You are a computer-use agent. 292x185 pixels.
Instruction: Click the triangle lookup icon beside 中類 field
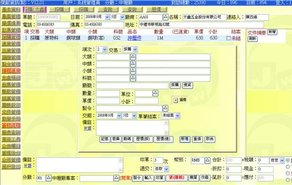point(133,64)
